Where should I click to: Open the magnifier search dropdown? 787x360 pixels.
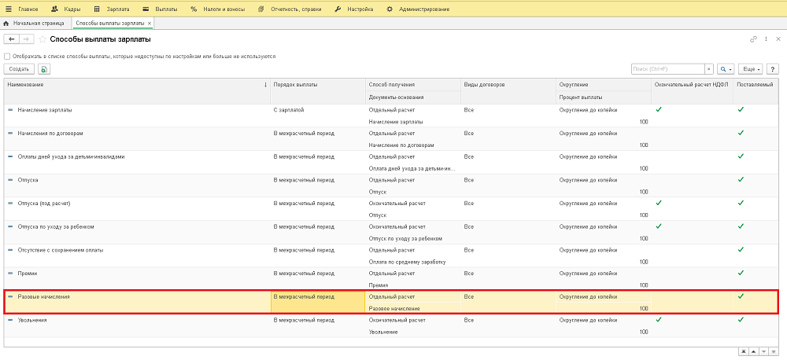tap(725, 69)
